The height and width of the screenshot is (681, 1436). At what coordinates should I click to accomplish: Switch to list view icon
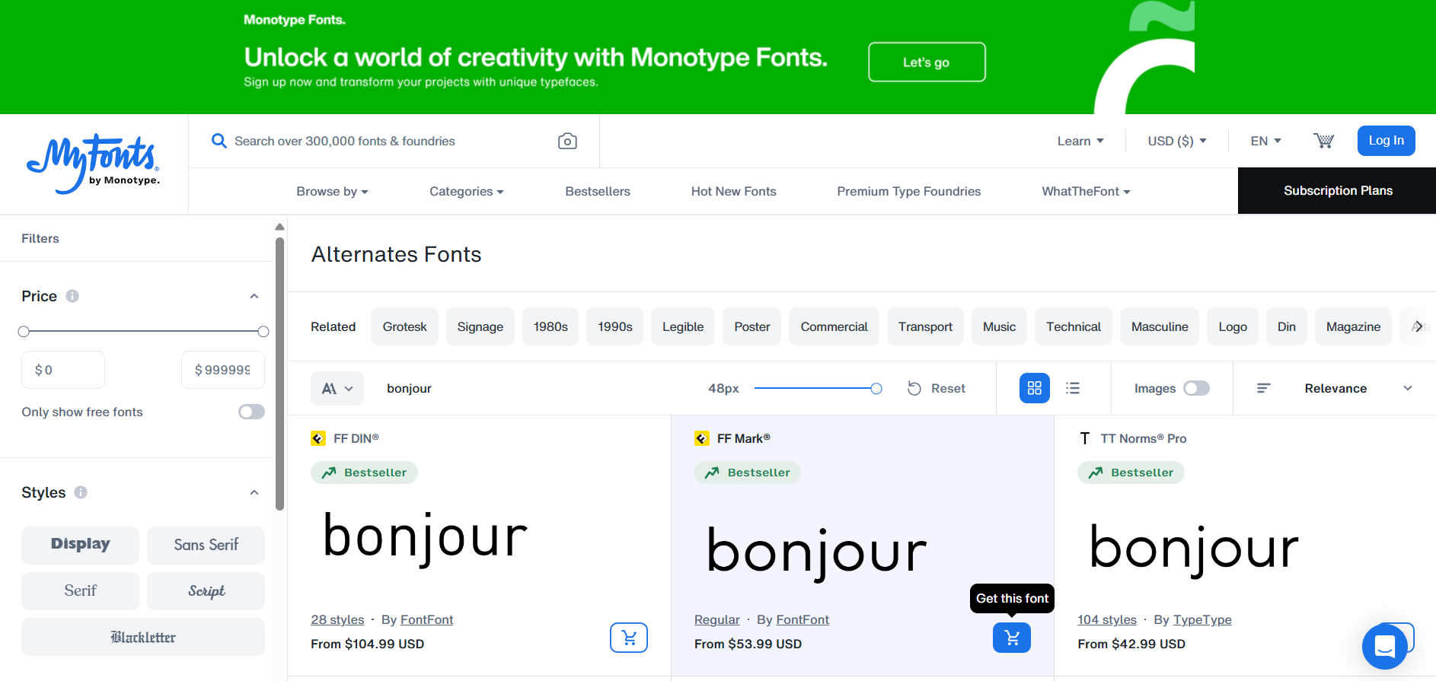1073,388
